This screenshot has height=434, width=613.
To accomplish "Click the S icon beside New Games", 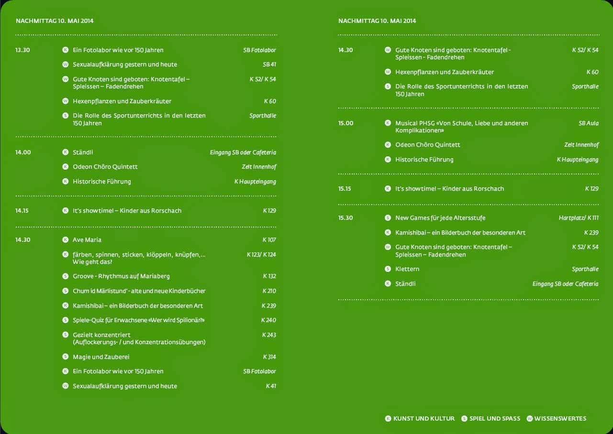I will tap(388, 217).
